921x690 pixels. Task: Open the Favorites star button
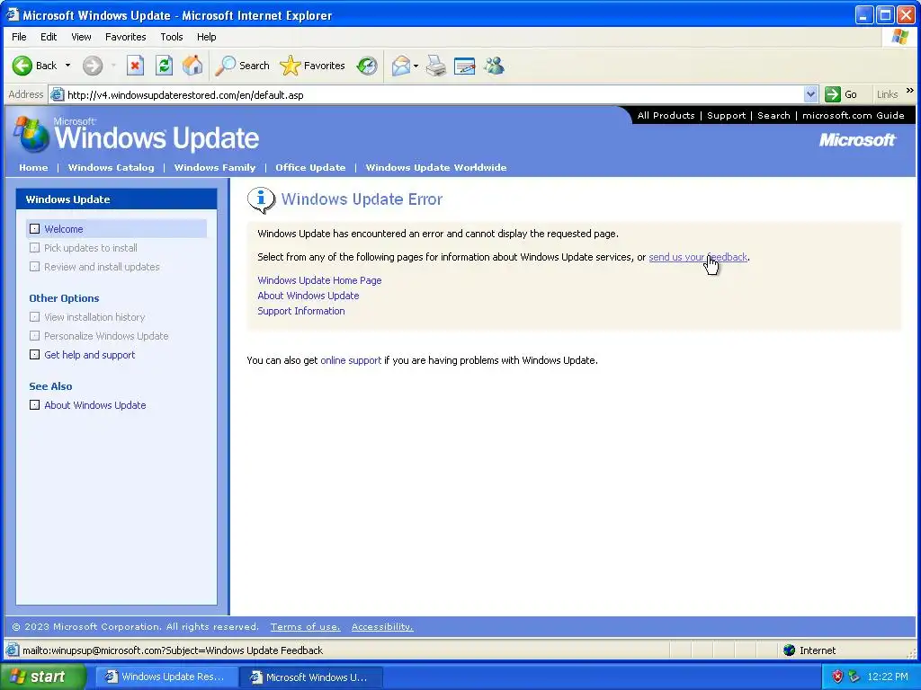pos(312,66)
